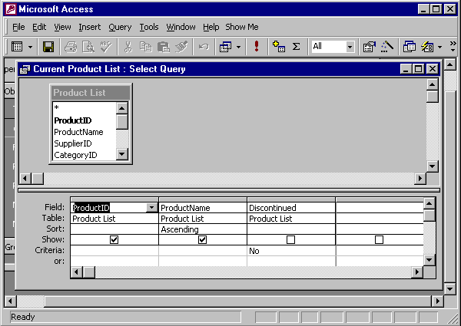This screenshot has height=326, width=461.
Task: Expand the Query Type dropdown arrow
Action: tap(238, 47)
